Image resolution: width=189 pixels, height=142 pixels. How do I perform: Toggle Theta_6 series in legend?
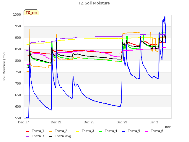154,131
